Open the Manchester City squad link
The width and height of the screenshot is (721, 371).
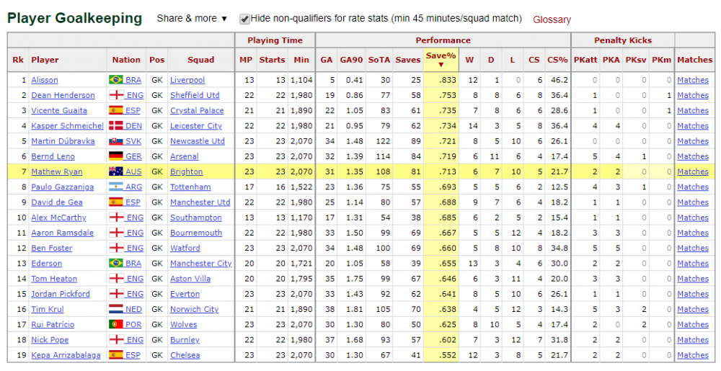coord(201,263)
